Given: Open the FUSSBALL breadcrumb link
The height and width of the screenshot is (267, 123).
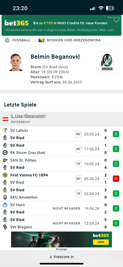Looking at the screenshot, I should tap(21, 40).
